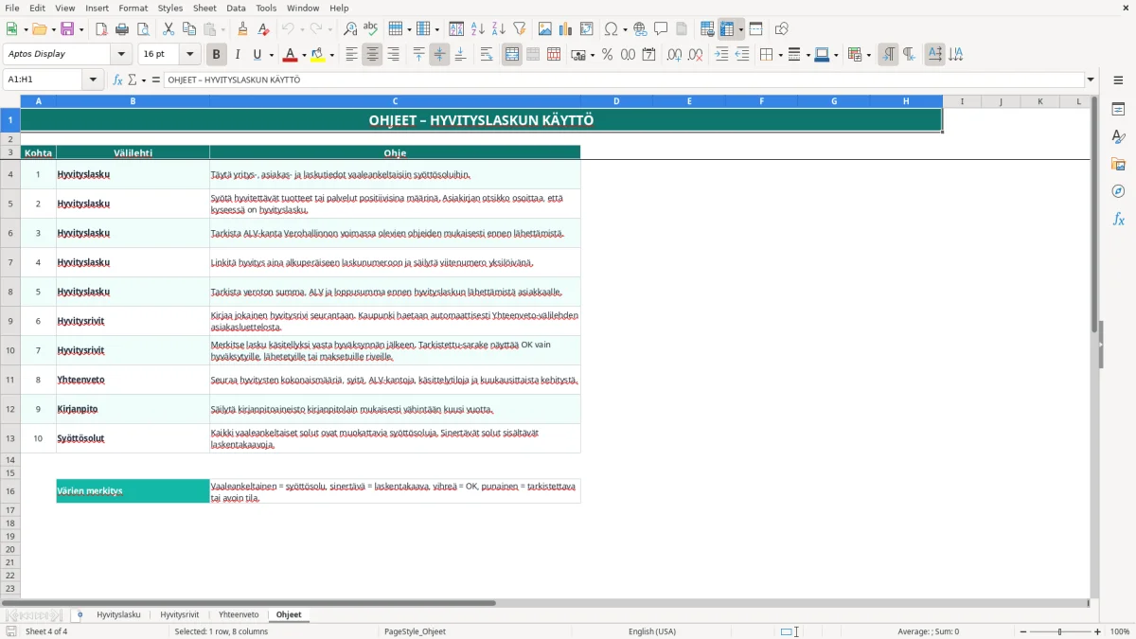Switch to the Yhteenveto sheet tab

239,614
